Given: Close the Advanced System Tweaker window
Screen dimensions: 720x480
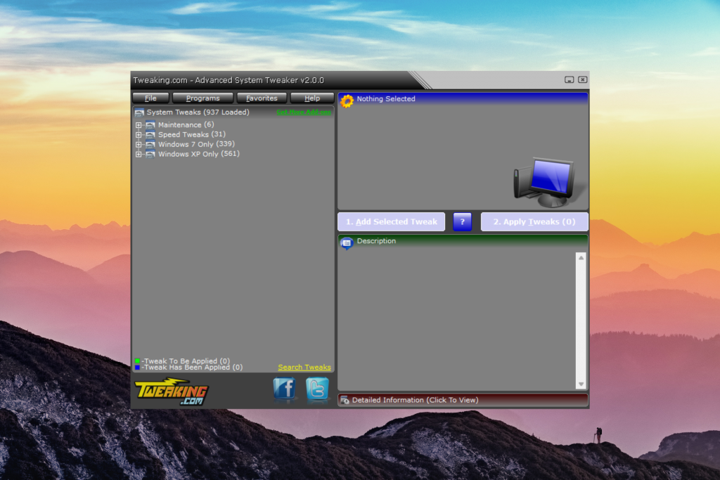Looking at the screenshot, I should tap(583, 80).
